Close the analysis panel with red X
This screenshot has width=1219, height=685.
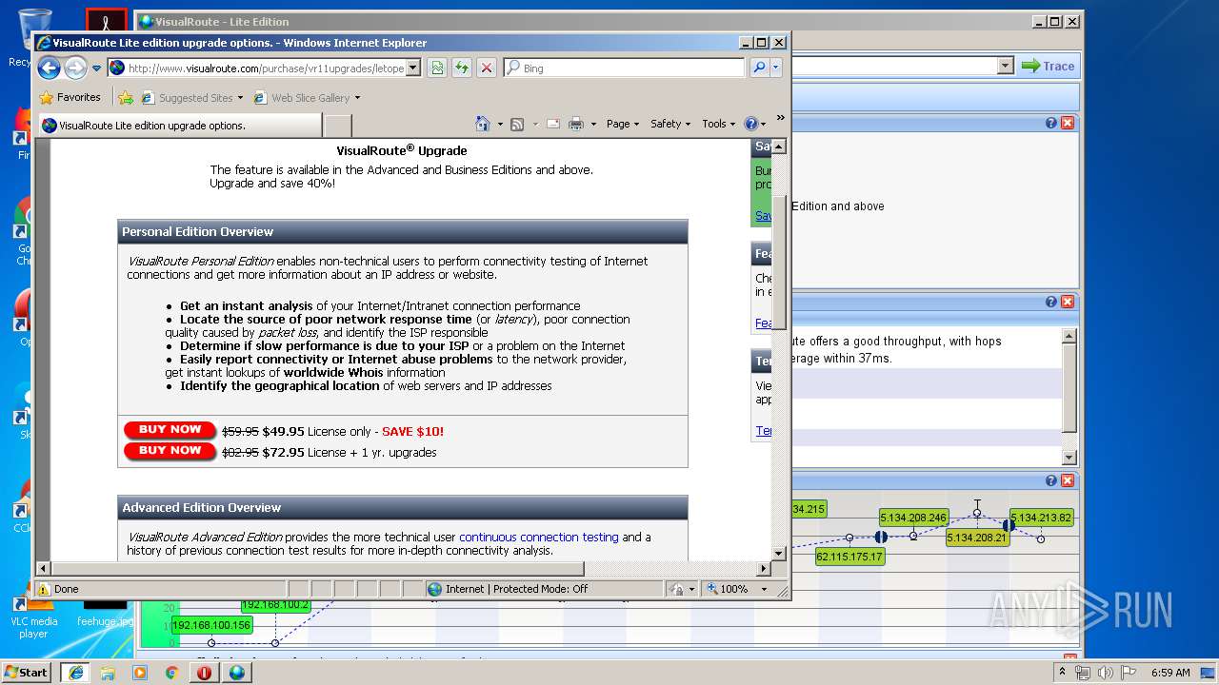[1068, 302]
